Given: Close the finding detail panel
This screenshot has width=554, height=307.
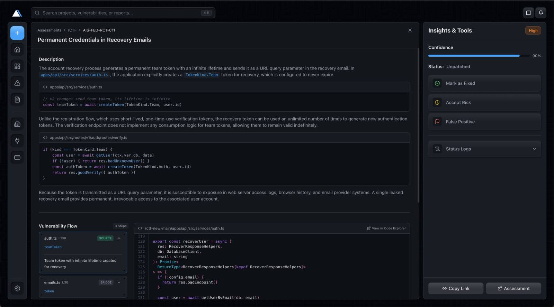Looking at the screenshot, I should (410, 30).
